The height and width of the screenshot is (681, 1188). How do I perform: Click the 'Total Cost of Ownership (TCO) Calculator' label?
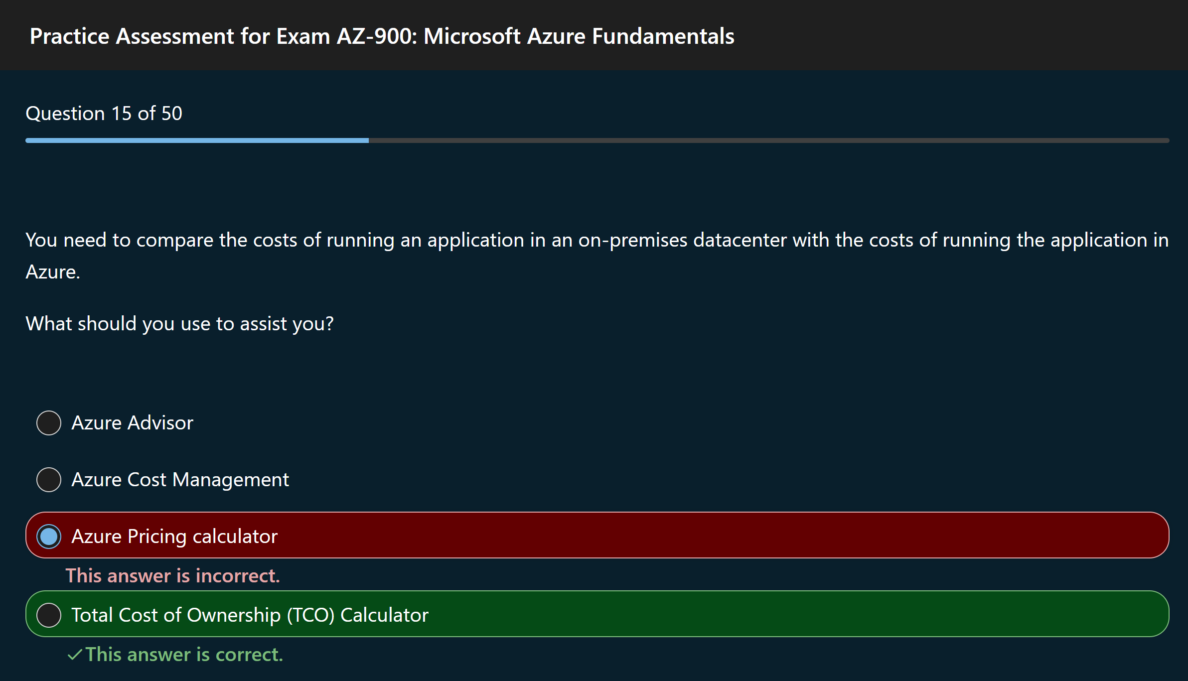tap(250, 615)
